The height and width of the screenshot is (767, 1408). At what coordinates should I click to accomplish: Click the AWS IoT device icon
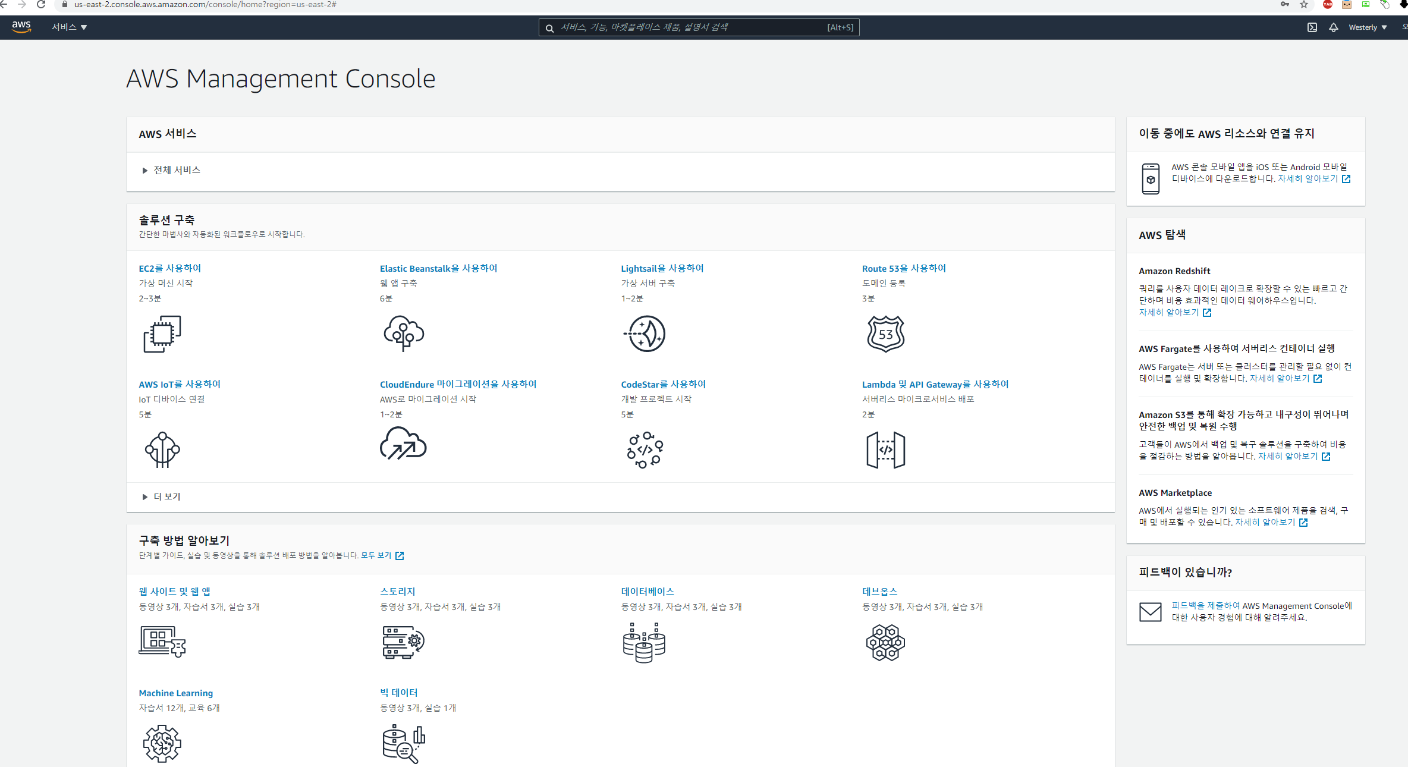click(162, 449)
